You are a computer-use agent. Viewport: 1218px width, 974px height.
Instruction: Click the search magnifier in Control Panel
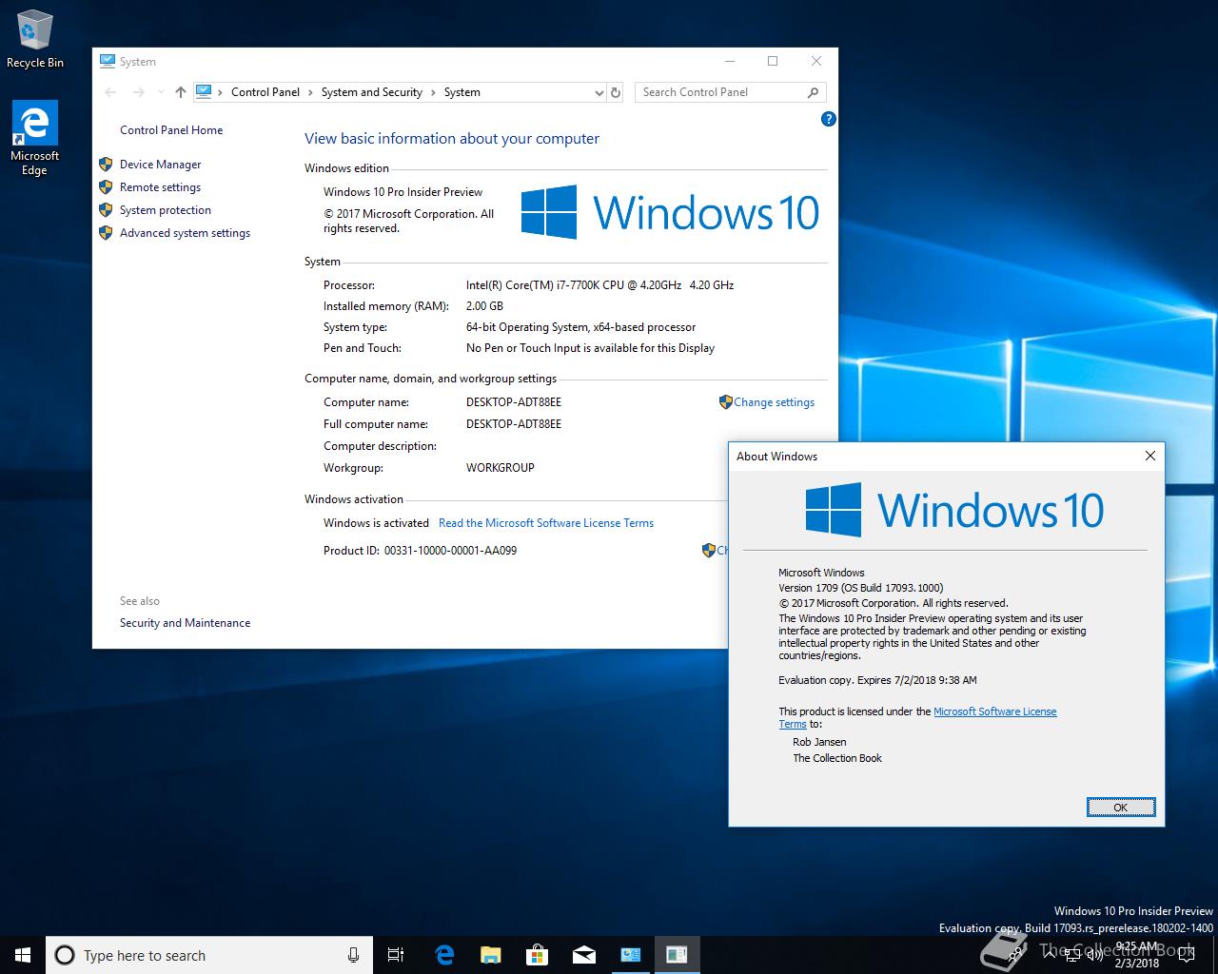813,92
